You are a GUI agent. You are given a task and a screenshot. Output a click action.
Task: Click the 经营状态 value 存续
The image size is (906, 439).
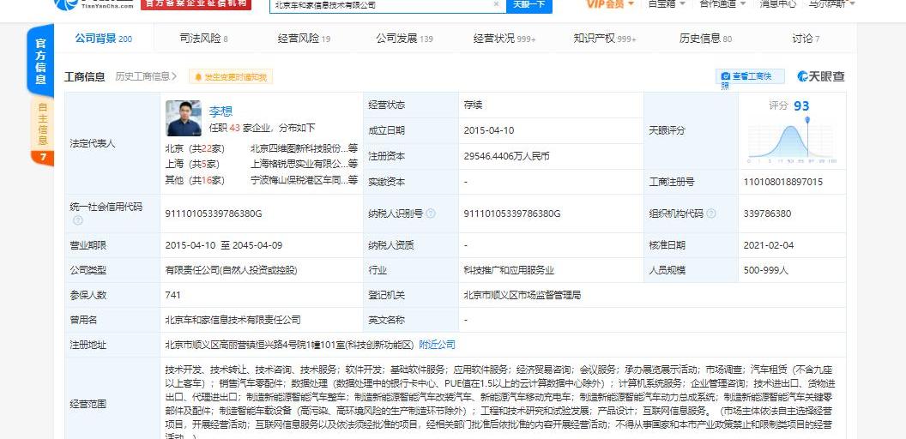[473, 105]
